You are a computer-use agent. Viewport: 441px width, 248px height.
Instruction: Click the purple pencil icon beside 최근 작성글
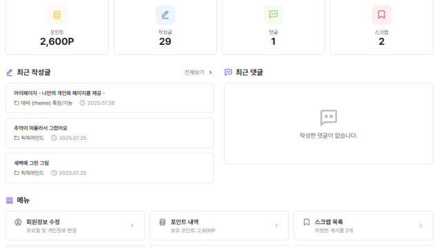pos(9,72)
